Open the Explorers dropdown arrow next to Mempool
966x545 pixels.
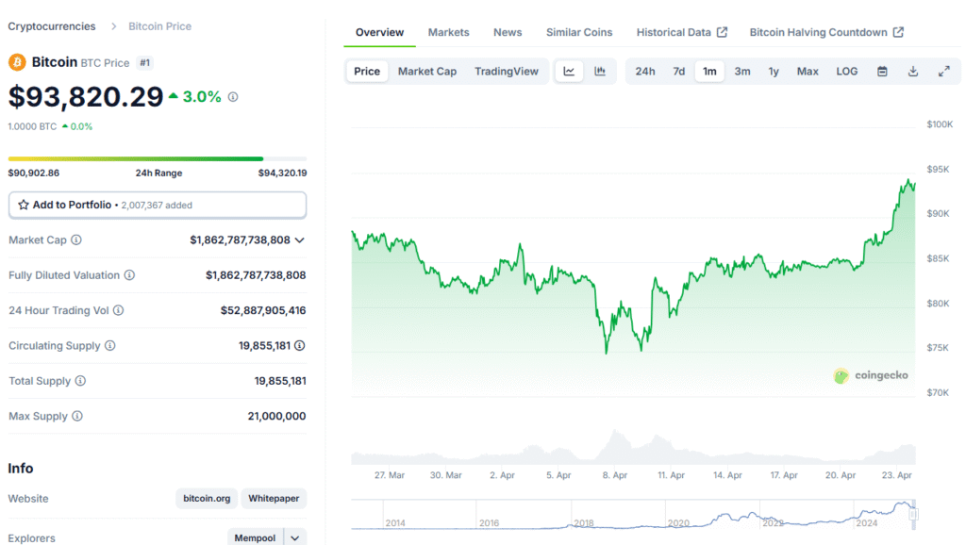coord(295,538)
